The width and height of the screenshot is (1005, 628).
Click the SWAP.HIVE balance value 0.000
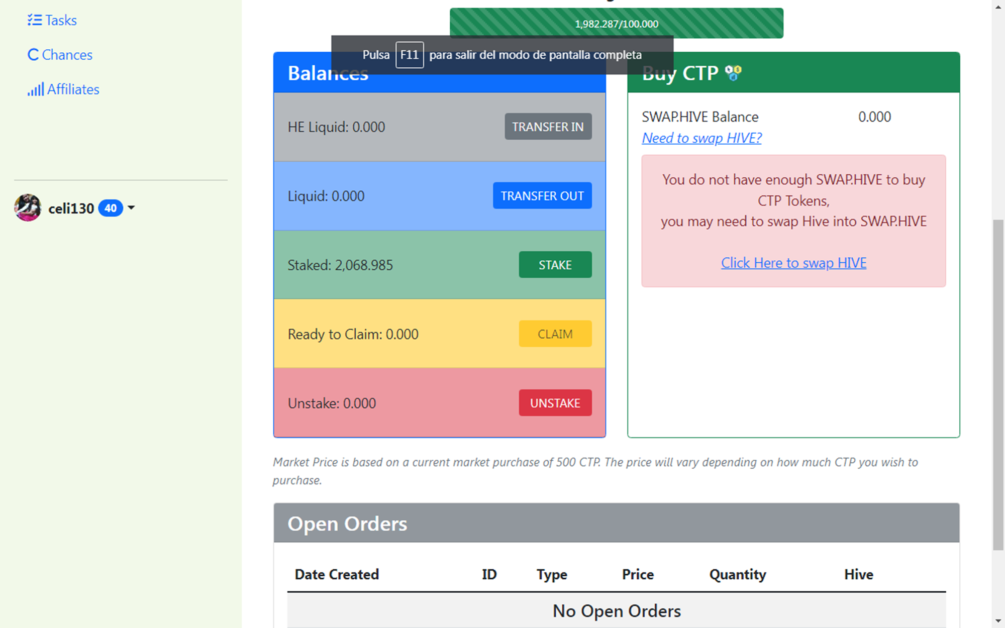tap(874, 117)
